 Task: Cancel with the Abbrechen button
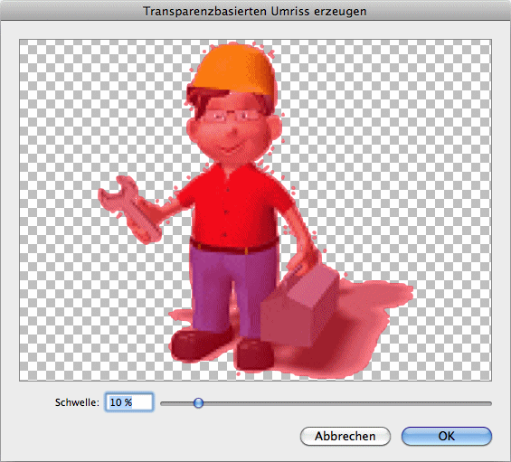coord(345,436)
